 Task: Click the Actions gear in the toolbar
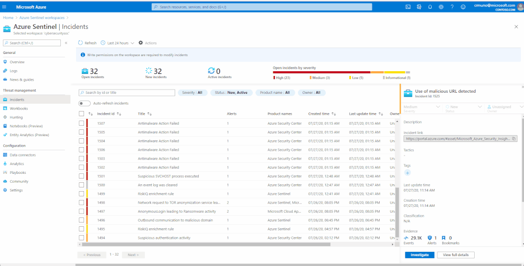(x=141, y=43)
